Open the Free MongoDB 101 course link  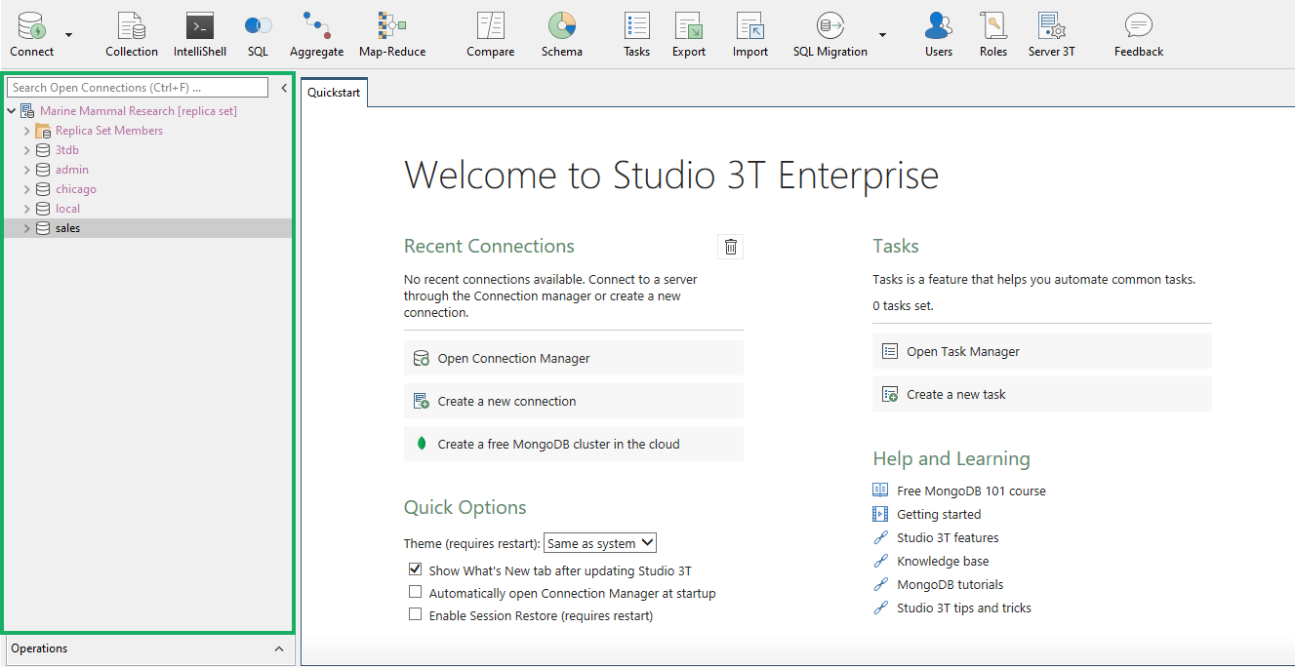971,490
